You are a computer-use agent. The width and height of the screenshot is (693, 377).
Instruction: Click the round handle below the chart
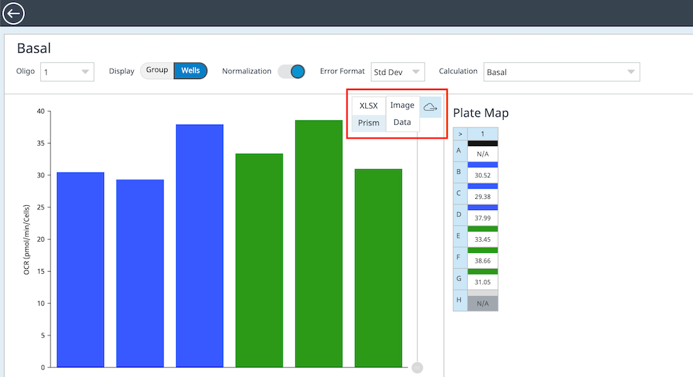coord(417,367)
